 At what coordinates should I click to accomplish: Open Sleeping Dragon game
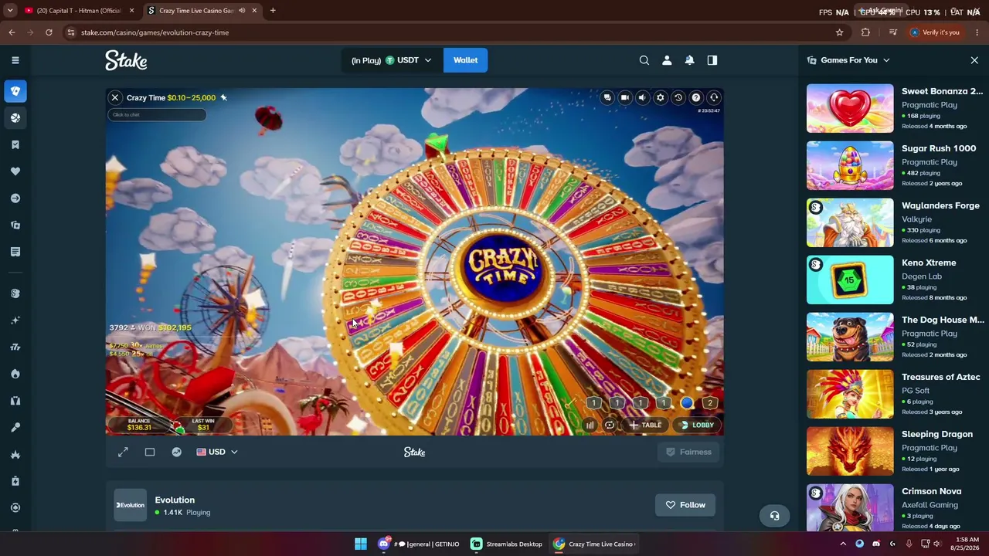(850, 451)
